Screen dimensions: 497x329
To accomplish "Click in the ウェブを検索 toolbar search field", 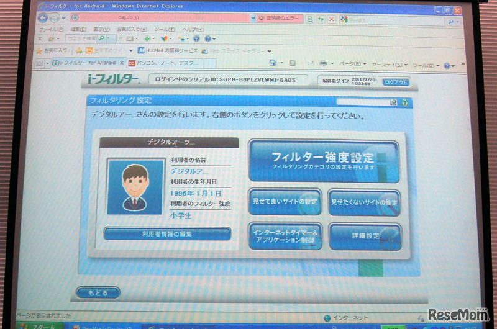I will tap(81, 38).
